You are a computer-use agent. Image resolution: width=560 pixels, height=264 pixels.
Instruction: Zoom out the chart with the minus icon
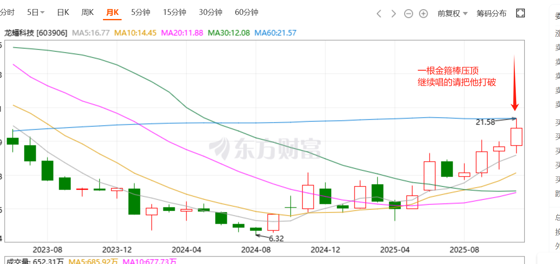409,14
